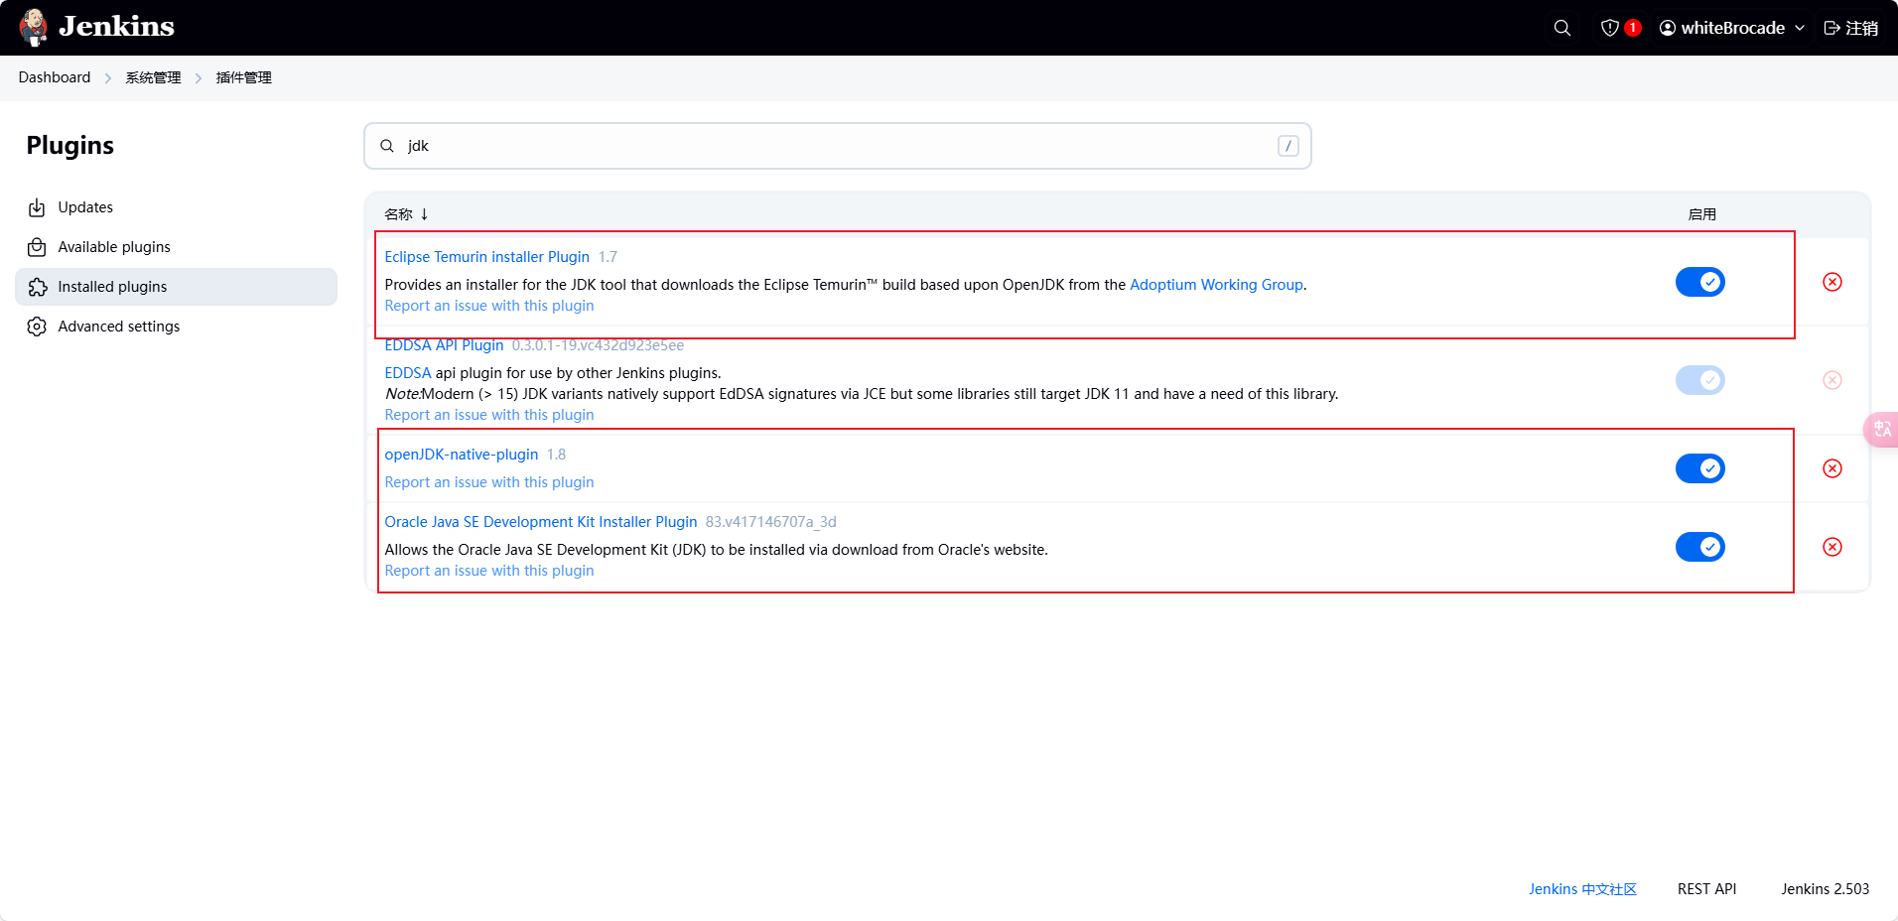Click the whiteBrocade username
Image resolution: width=1898 pixels, height=921 pixels.
pyautogui.click(x=1733, y=28)
